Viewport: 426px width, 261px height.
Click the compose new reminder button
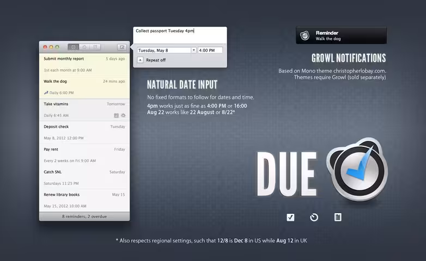122,47
